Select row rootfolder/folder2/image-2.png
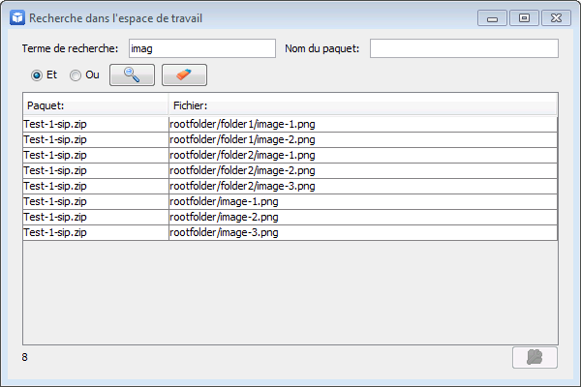The width and height of the screenshot is (581, 387). (290, 170)
